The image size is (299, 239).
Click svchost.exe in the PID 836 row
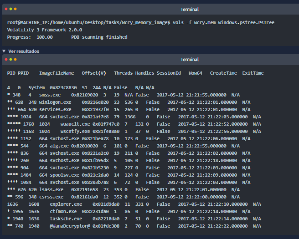point(64,153)
